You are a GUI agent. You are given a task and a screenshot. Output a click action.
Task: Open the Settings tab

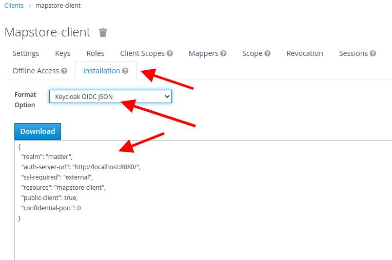(x=26, y=53)
